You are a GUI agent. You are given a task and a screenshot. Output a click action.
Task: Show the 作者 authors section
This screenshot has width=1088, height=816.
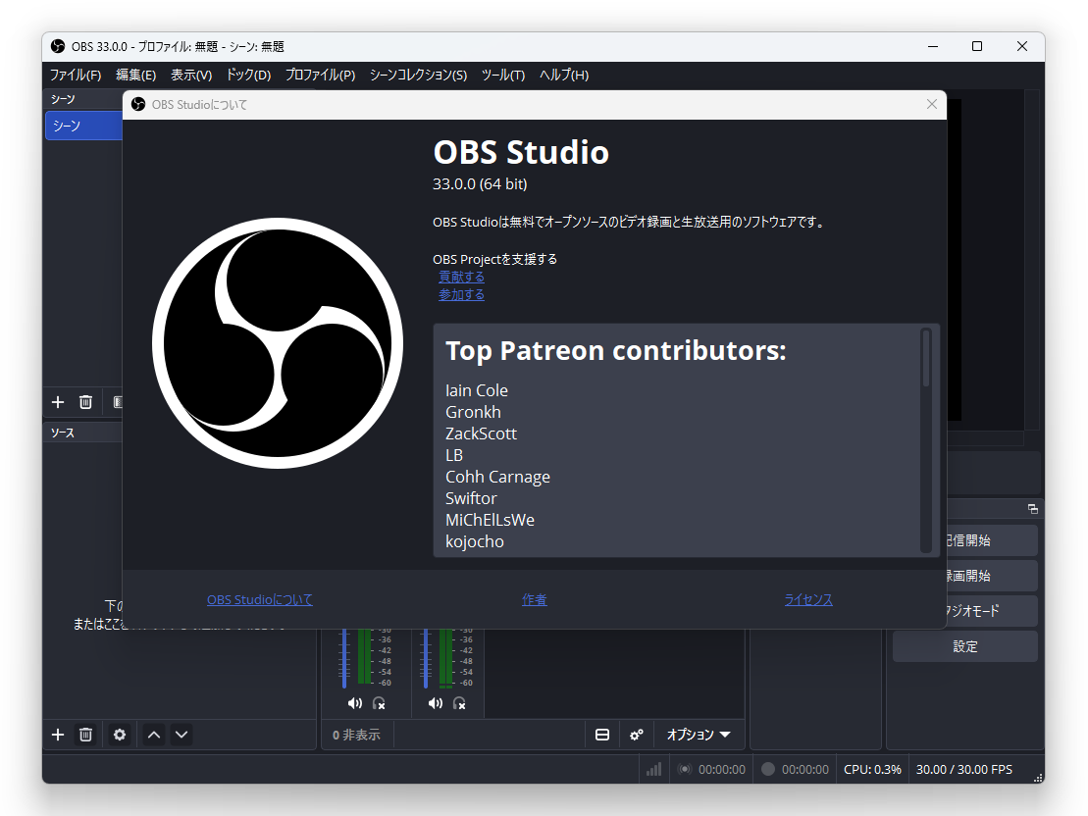535,599
